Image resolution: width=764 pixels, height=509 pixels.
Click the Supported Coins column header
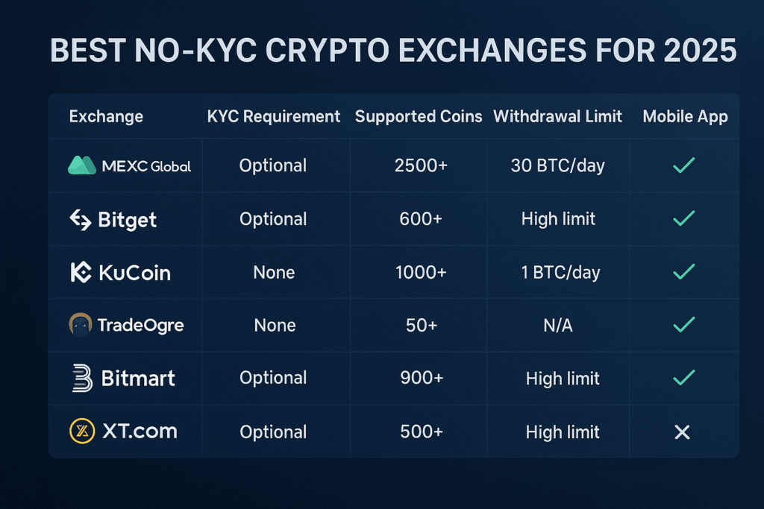point(419,117)
